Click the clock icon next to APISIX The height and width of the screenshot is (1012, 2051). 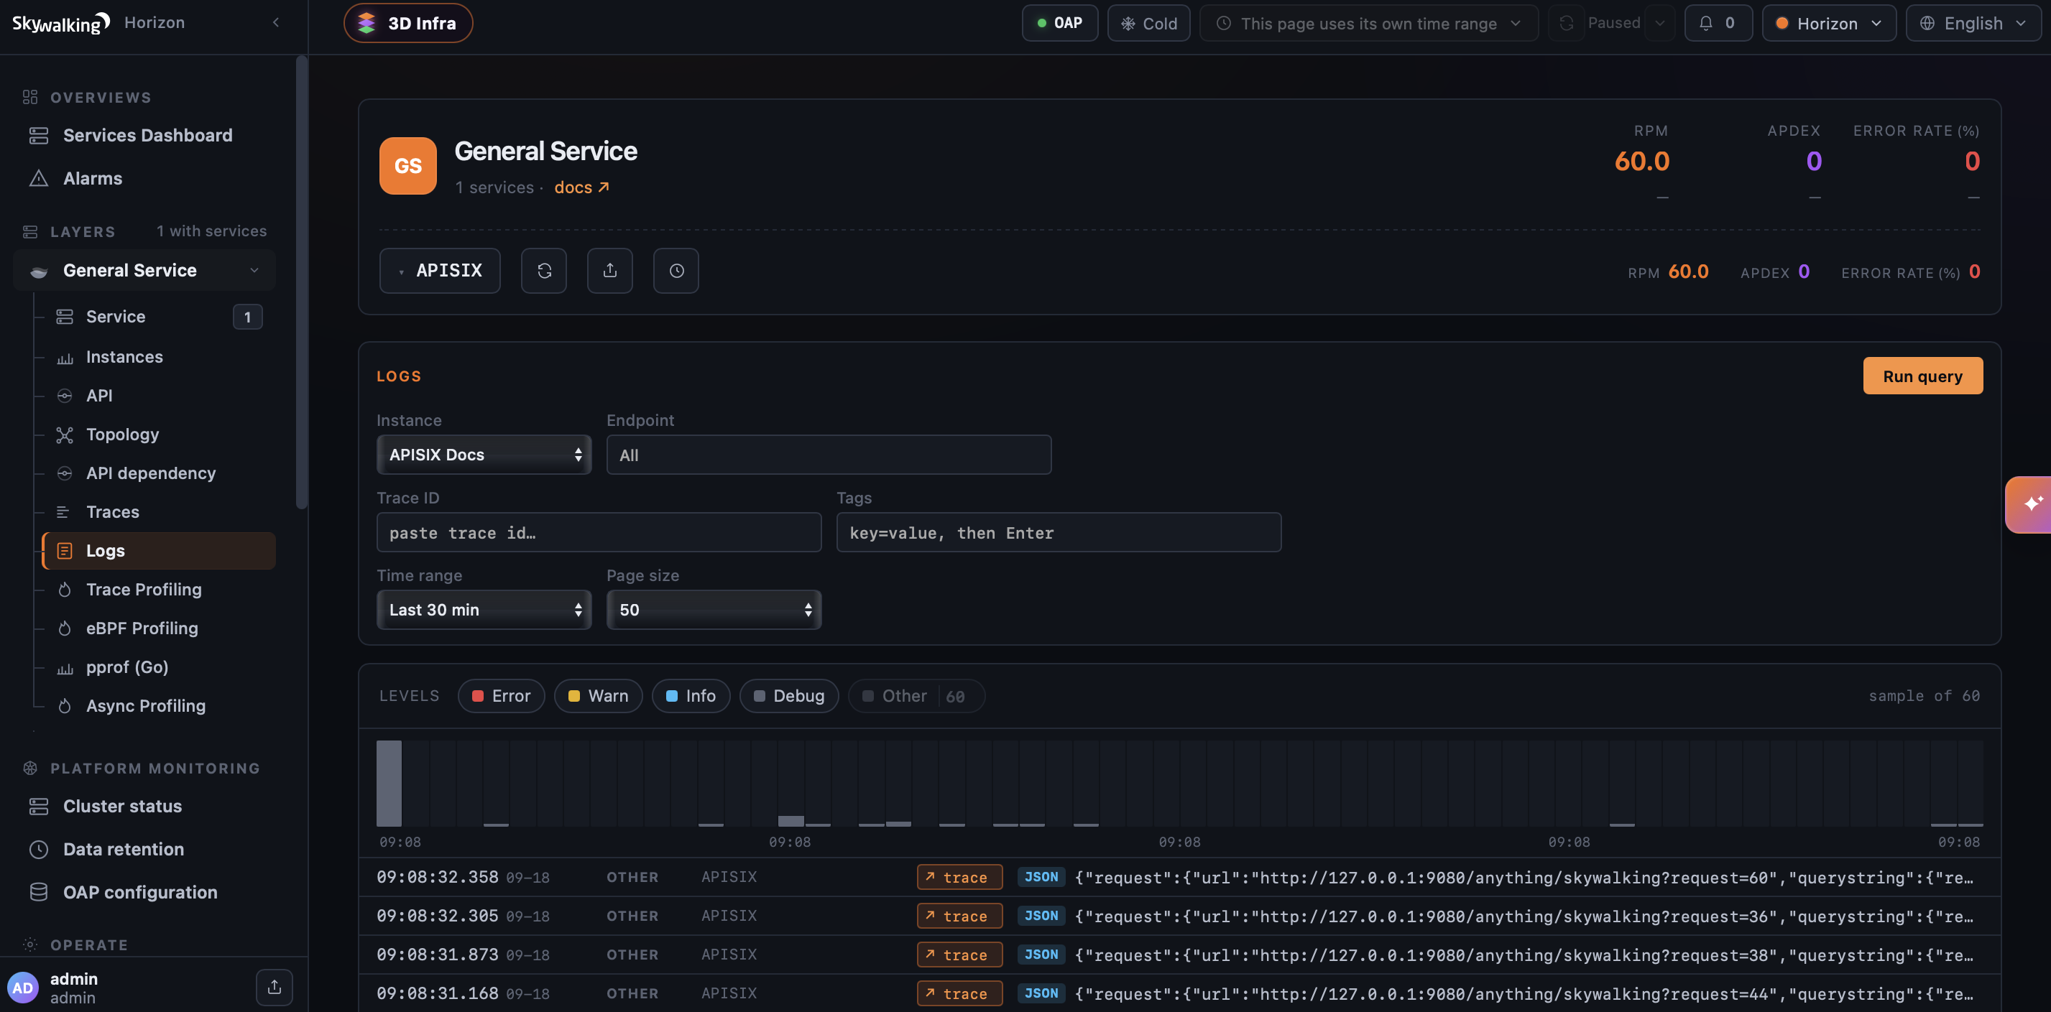[x=676, y=271]
